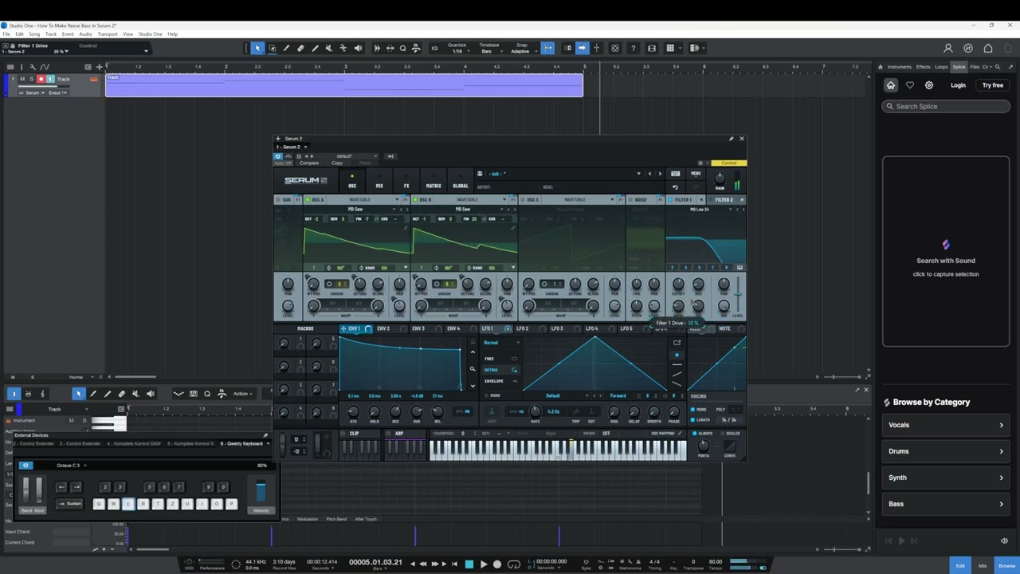Click the Add Track plus icon
Screen dimensions: 1020x574
tap(99, 67)
